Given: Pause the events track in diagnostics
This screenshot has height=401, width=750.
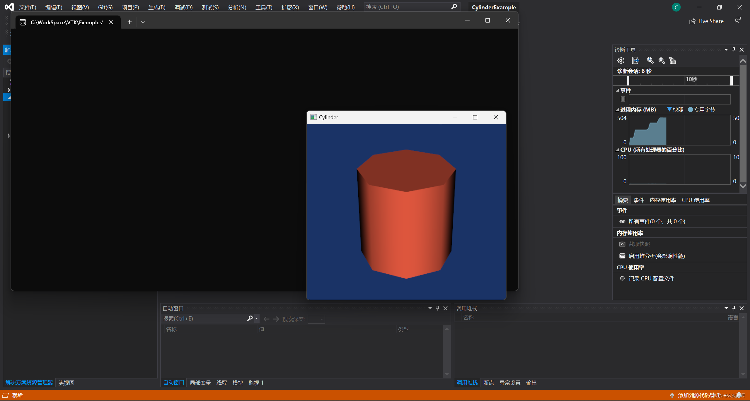Looking at the screenshot, I should click(x=623, y=99).
